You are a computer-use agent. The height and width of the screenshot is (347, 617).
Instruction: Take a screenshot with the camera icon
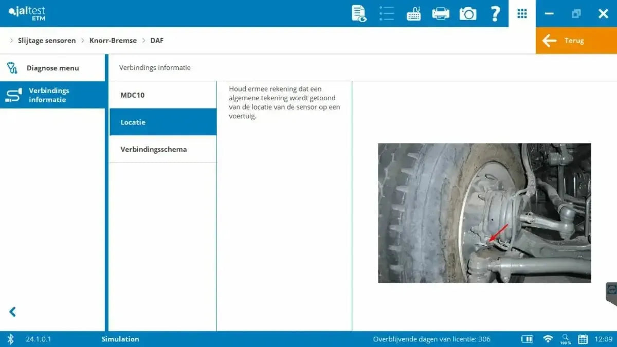(x=468, y=13)
